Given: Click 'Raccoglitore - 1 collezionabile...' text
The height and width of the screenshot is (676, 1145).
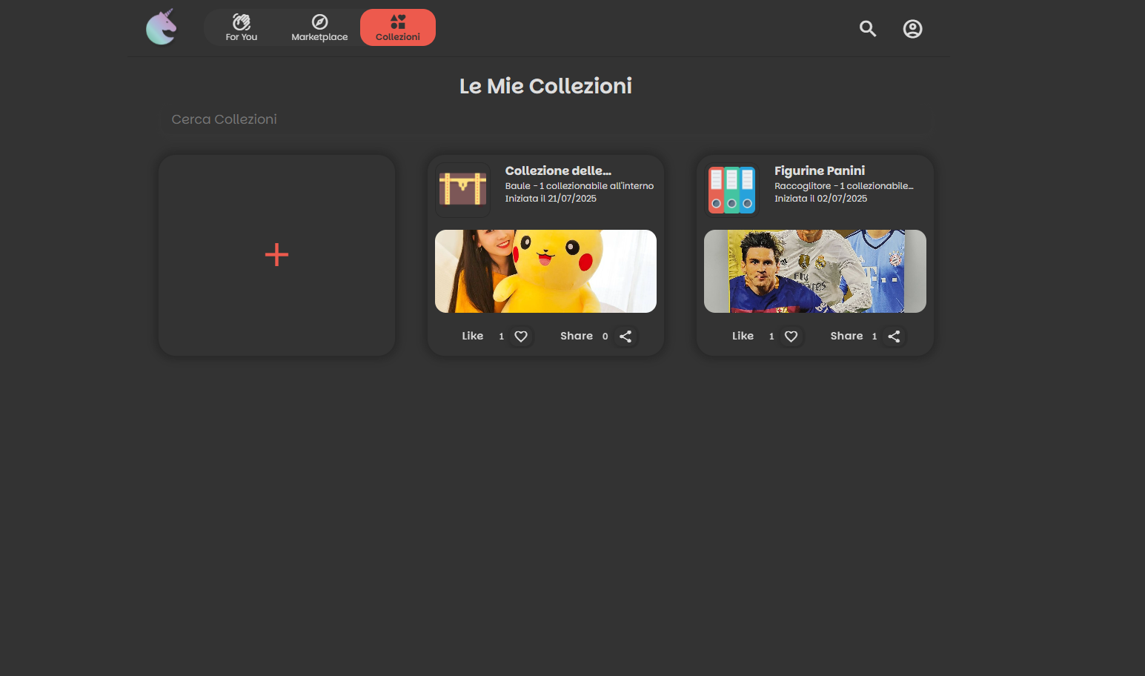Looking at the screenshot, I should click(844, 186).
